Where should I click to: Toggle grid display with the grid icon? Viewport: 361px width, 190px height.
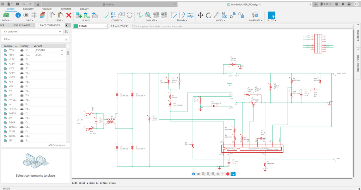(34, 15)
